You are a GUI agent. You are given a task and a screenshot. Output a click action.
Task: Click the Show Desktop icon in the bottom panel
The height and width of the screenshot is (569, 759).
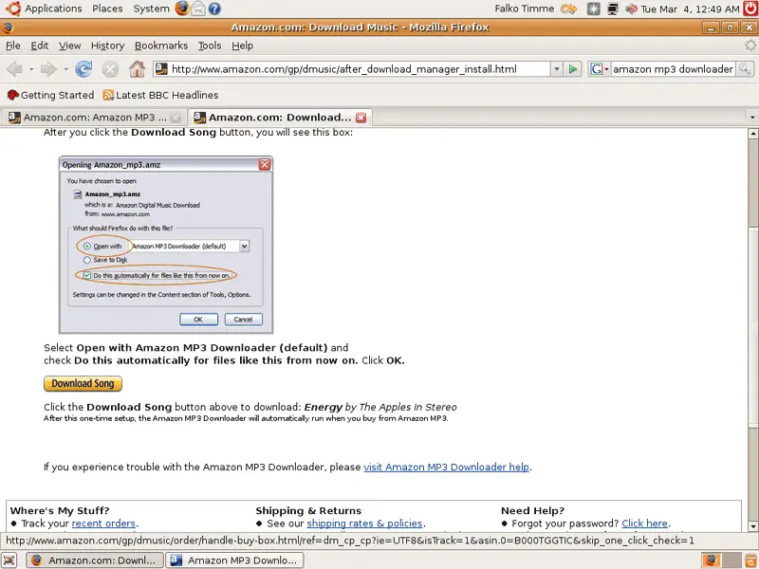click(x=9, y=560)
